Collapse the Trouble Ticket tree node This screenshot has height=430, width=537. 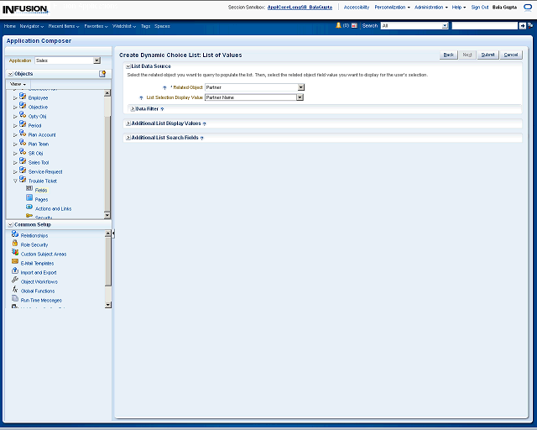coord(15,181)
